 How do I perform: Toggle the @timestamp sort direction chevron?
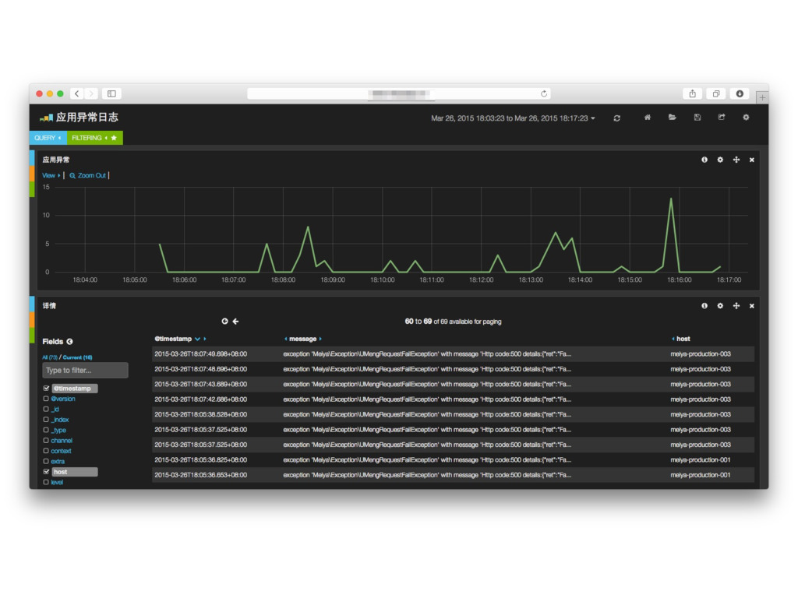pyautogui.click(x=197, y=339)
